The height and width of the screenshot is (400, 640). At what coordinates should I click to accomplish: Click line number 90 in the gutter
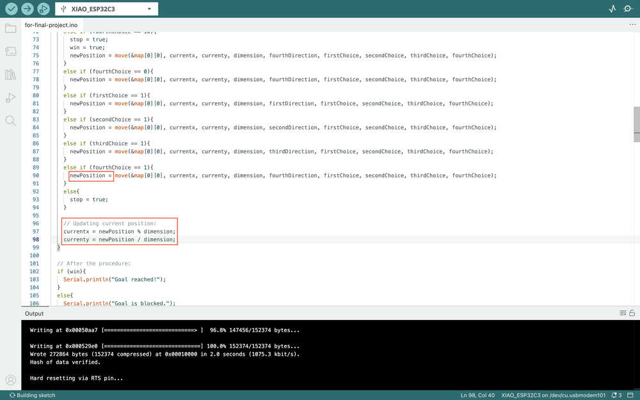pyautogui.click(x=35, y=175)
